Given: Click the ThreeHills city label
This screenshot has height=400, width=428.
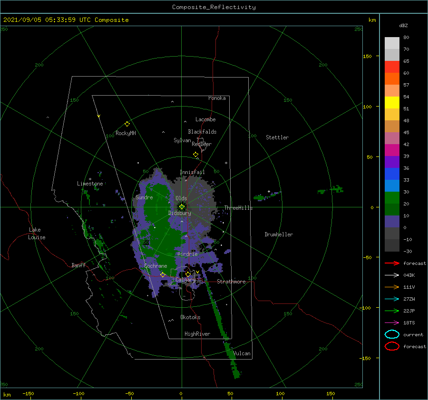Looking at the screenshot, I should tap(239, 208).
